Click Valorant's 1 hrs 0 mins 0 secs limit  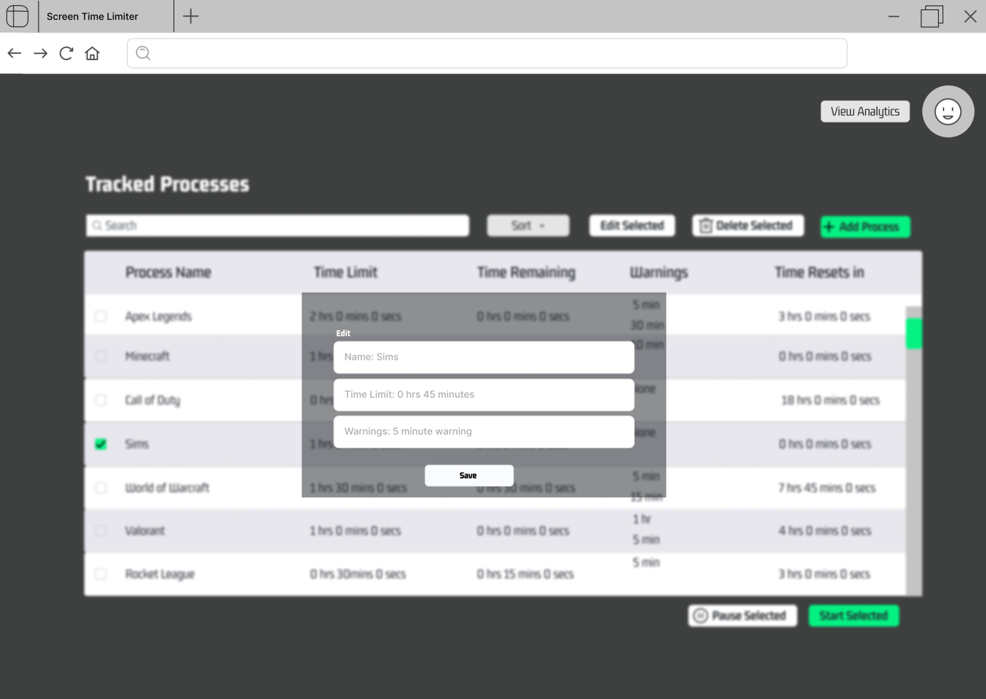355,531
